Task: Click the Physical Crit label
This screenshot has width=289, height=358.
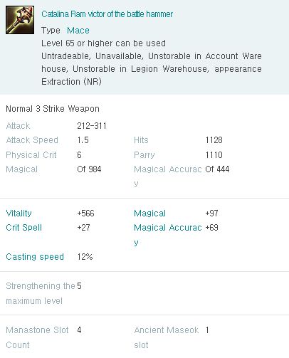Action: 31,155
